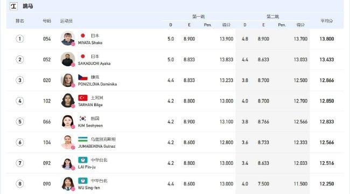Click SAKAGUCHI Ayaka's profile picture
The width and height of the screenshot is (350, 194).
68,59
